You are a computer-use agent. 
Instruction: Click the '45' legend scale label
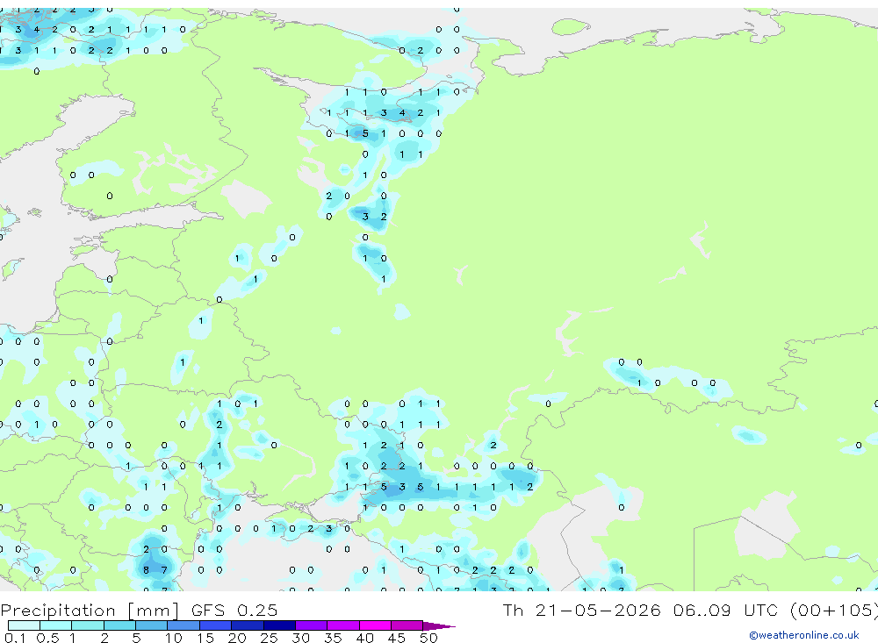[397, 638]
